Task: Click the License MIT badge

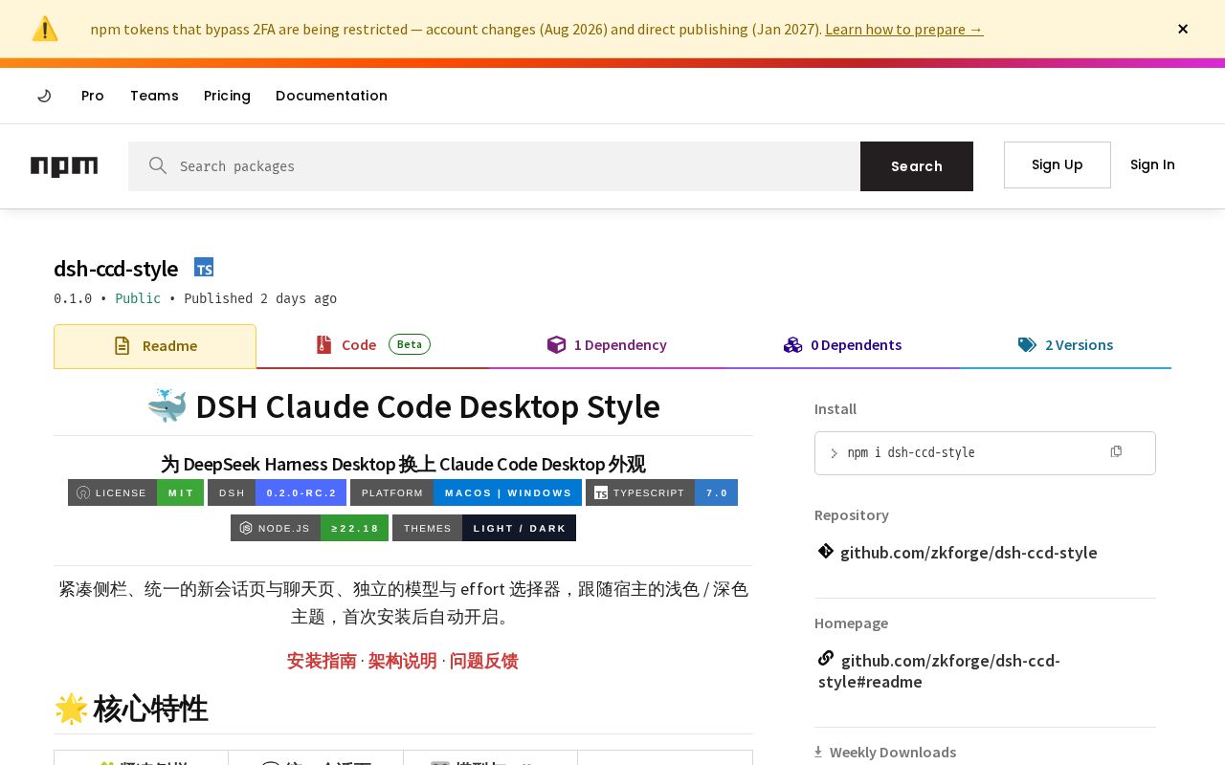Action: tap(136, 492)
